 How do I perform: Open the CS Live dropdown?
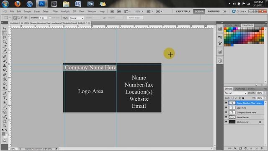(x=239, y=11)
